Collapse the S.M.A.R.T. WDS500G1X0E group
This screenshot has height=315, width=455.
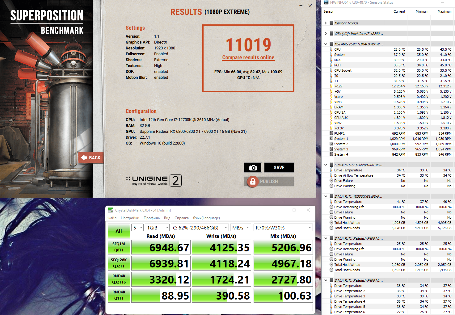(x=326, y=196)
